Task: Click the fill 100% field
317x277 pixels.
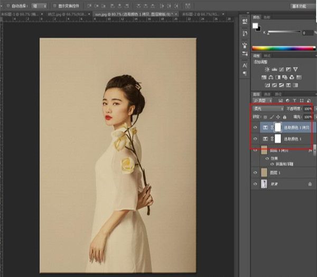Action: pos(307,117)
